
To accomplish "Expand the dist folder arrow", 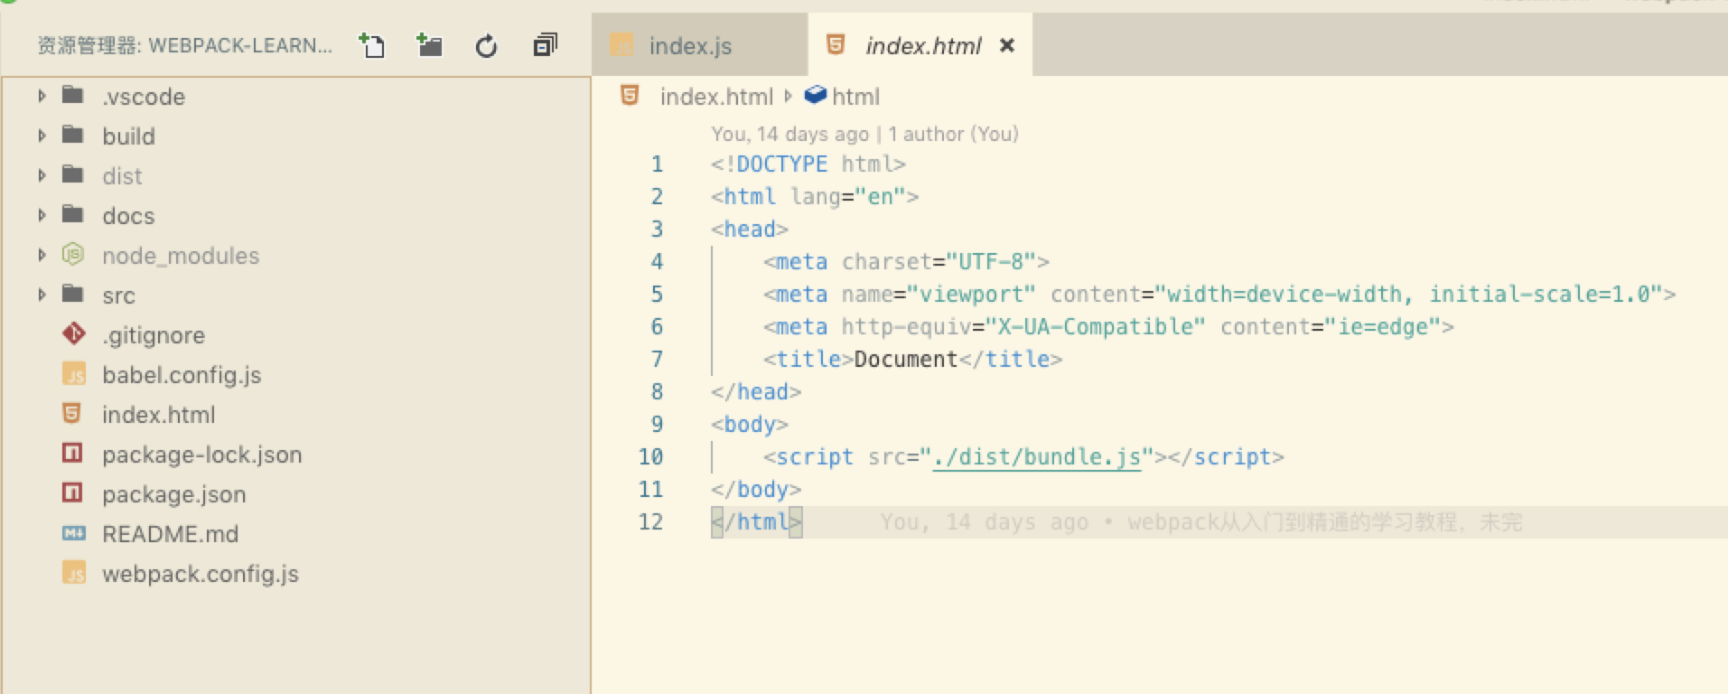I will (x=42, y=175).
